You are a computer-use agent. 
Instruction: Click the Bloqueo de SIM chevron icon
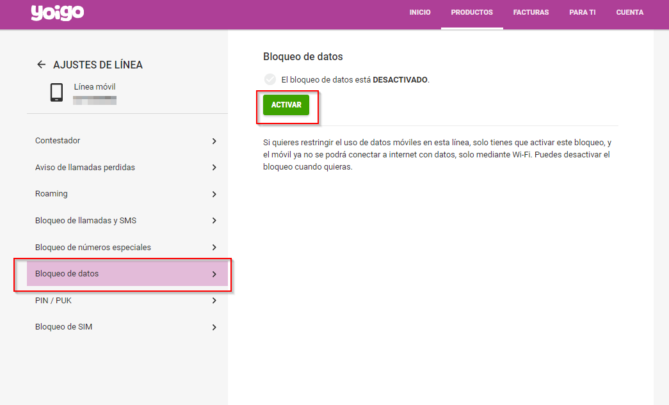(214, 327)
